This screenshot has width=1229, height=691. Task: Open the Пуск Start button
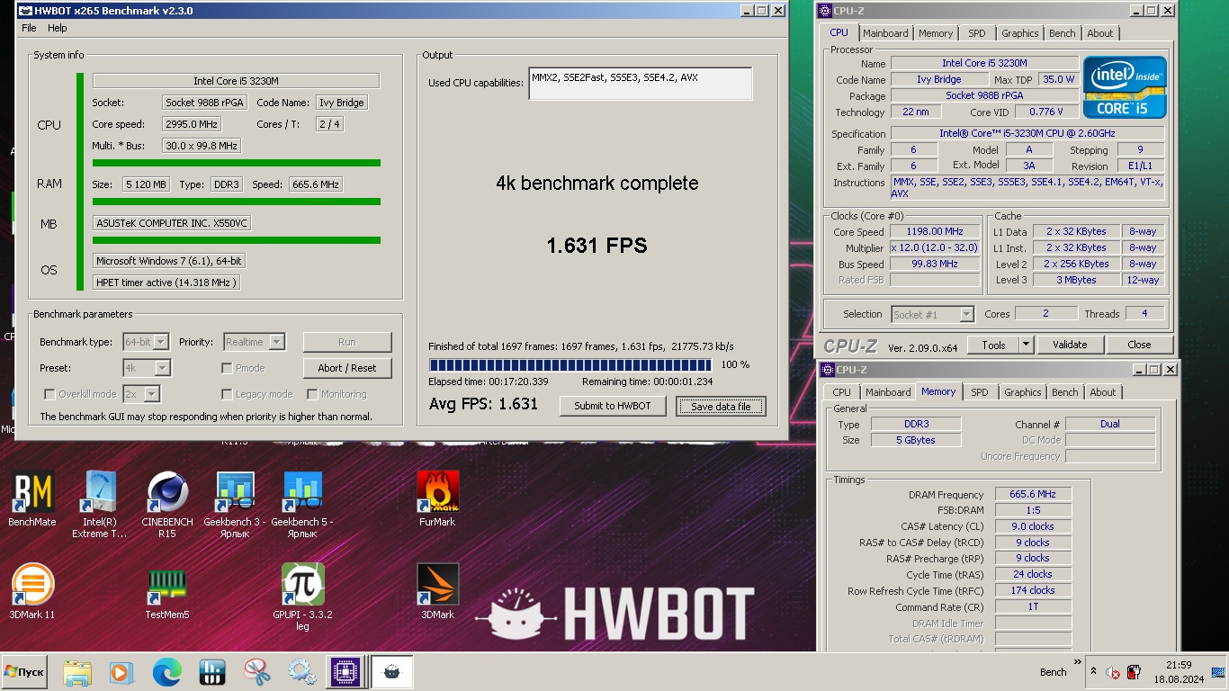click(24, 671)
